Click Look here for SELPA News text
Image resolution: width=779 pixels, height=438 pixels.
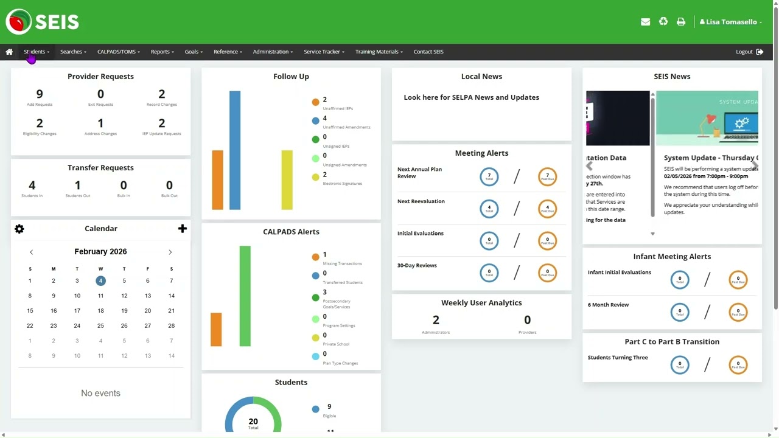pyautogui.click(x=471, y=97)
